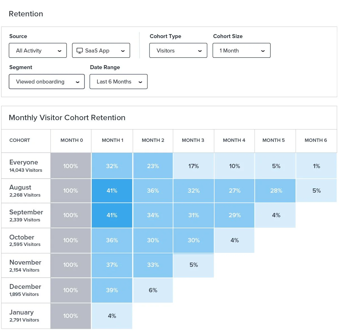Click September Month 4 cell showing 29%

pos(235,215)
